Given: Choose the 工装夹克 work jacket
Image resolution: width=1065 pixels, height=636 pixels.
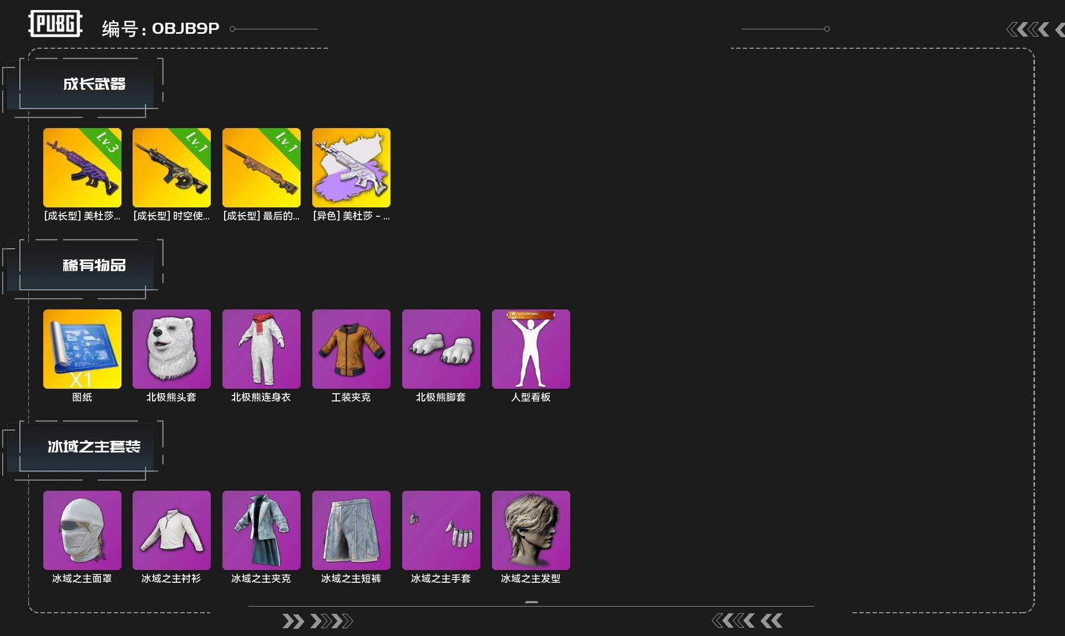Looking at the screenshot, I should click(351, 349).
